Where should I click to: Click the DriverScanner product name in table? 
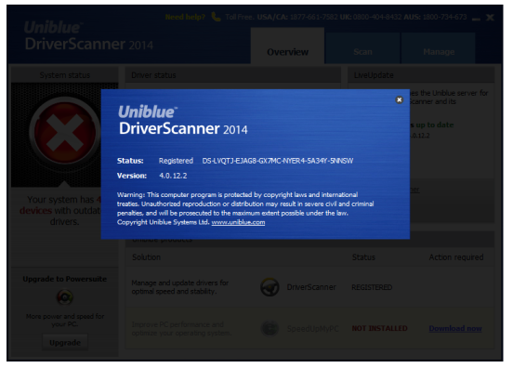point(311,287)
